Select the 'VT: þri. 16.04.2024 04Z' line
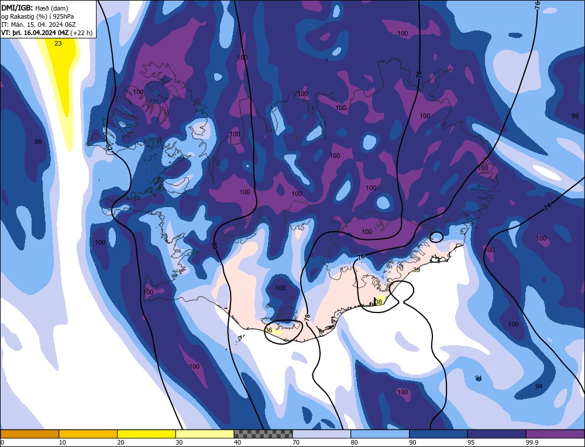The image size is (585, 447). click(35, 33)
